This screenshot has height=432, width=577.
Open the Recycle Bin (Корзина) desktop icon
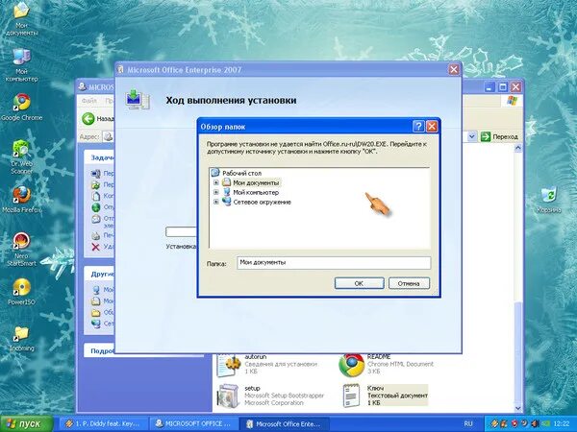549,195
